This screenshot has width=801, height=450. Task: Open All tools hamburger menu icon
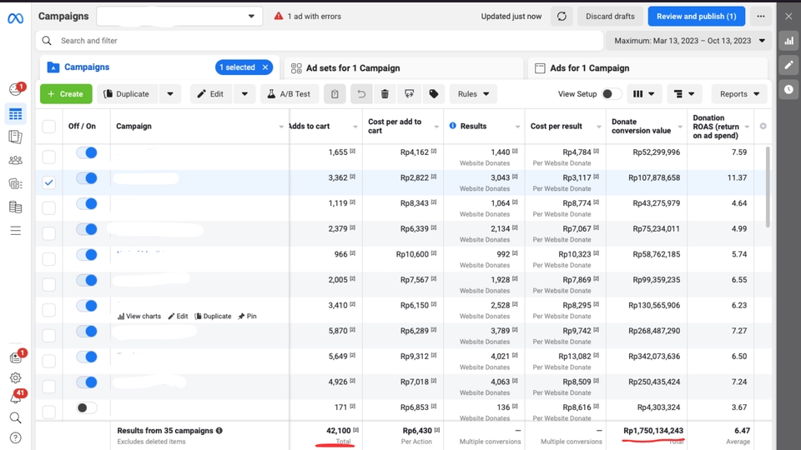pyautogui.click(x=15, y=231)
